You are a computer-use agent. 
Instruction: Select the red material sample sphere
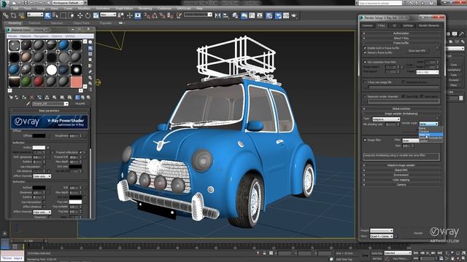39,82
